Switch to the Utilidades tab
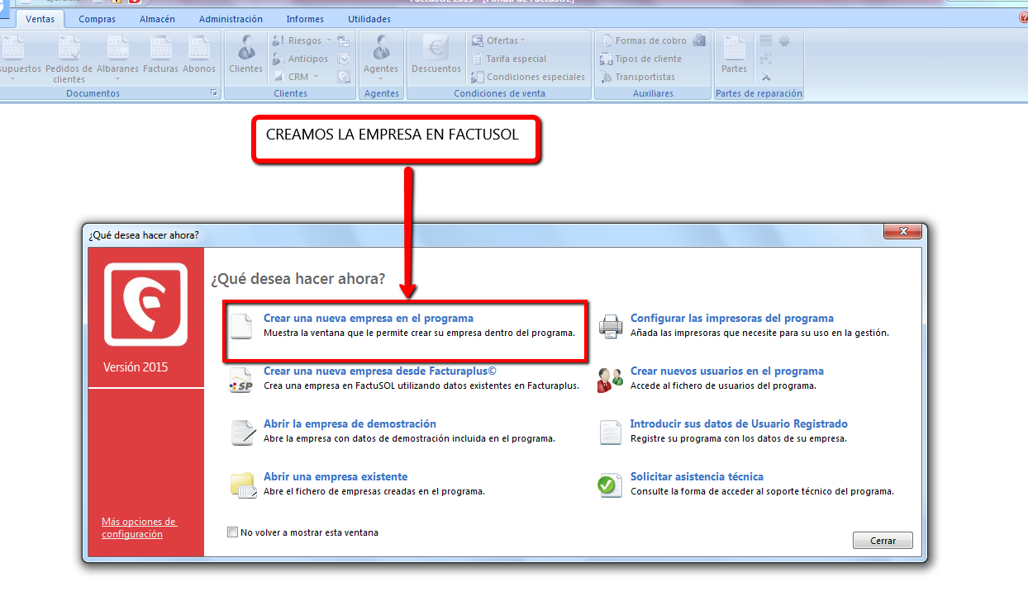 (x=369, y=19)
